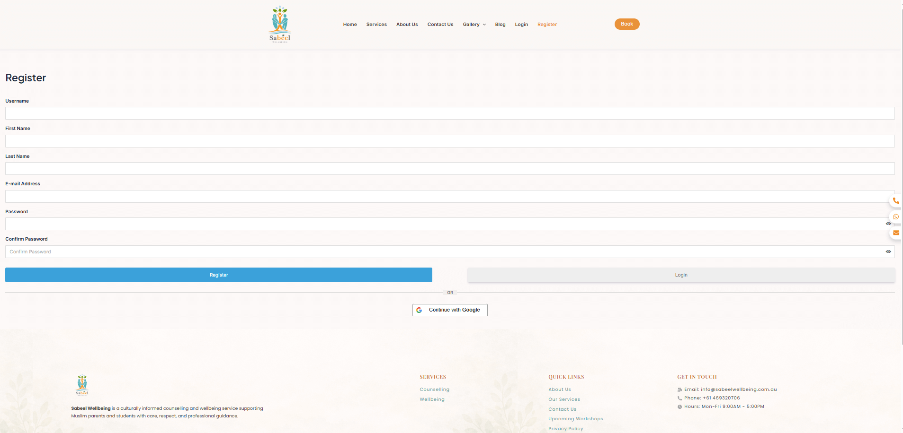The height and width of the screenshot is (433, 903).
Task: Show the Confirm Password text
Action: pyautogui.click(x=888, y=251)
